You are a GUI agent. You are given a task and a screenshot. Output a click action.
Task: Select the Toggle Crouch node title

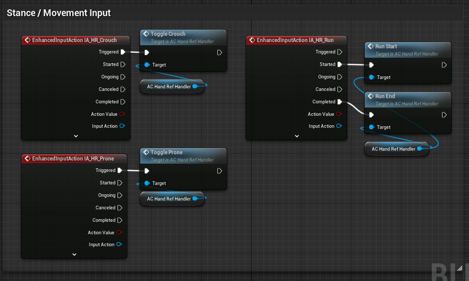(x=168, y=34)
